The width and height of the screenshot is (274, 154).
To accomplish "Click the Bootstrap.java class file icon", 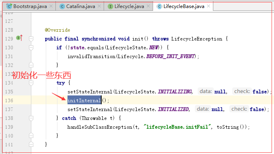I will click(x=9, y=6).
